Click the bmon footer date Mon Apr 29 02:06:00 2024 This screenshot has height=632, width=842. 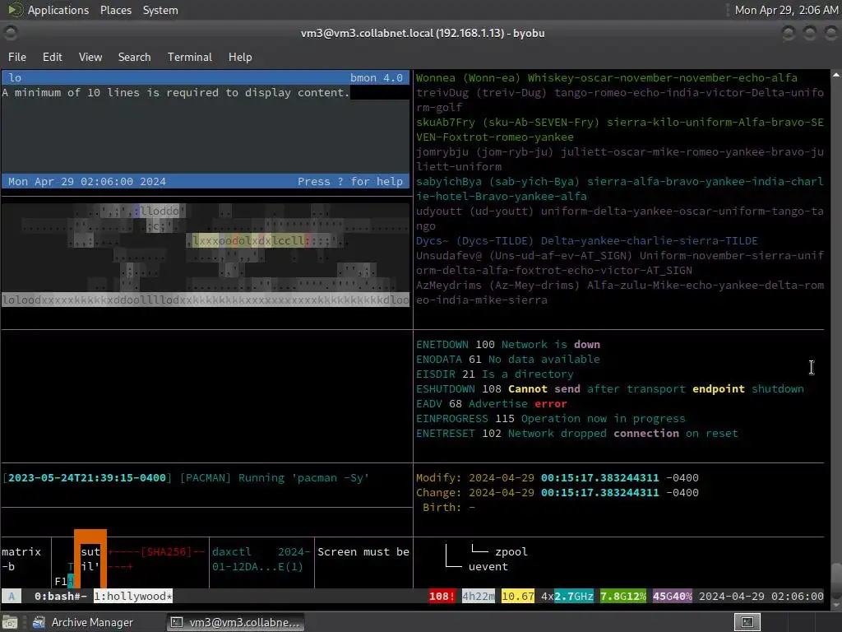click(87, 182)
